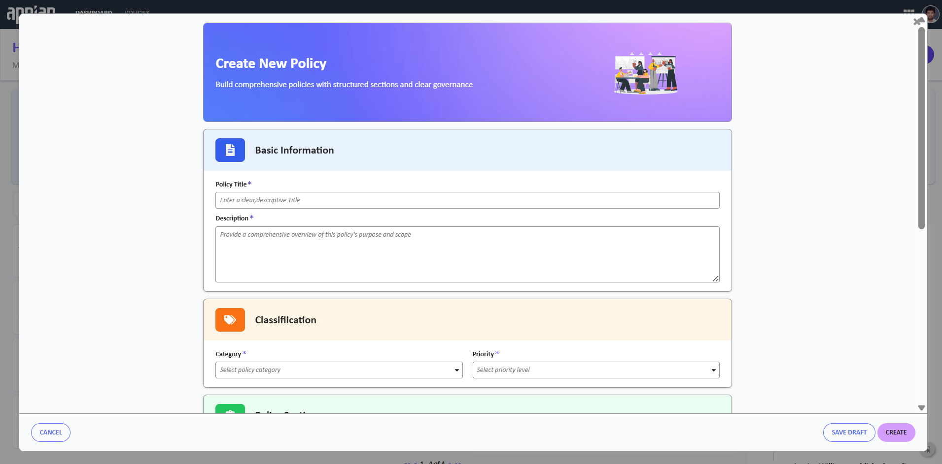Open the Category dropdown
This screenshot has height=464, width=942.
click(339, 370)
